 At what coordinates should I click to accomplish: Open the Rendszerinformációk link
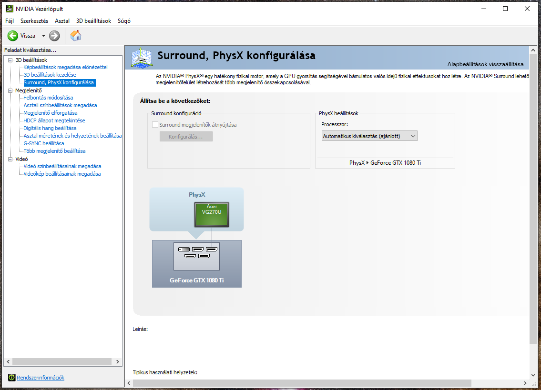tap(41, 378)
